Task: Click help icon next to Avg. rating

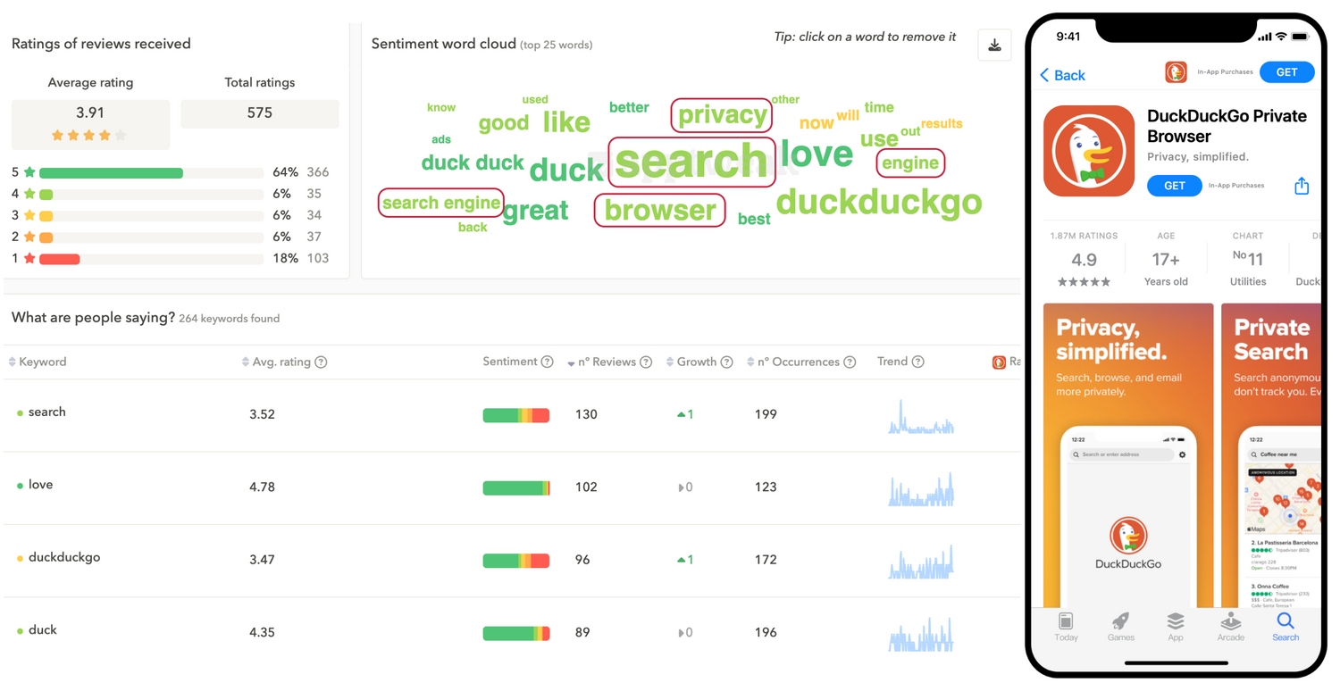Action: tap(321, 362)
